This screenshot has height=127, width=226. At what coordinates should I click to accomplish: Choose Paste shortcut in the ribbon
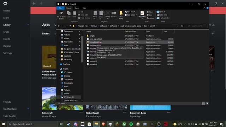point(84,18)
